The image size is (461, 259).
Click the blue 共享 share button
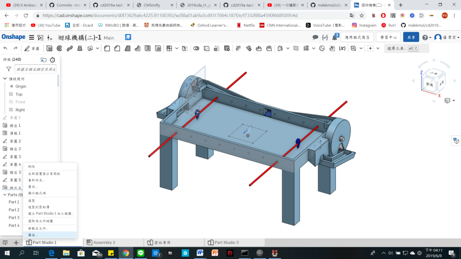[411, 37]
